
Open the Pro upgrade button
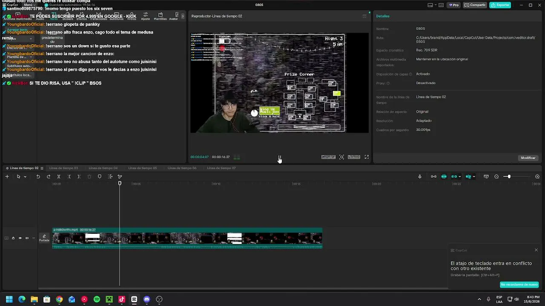click(x=453, y=5)
